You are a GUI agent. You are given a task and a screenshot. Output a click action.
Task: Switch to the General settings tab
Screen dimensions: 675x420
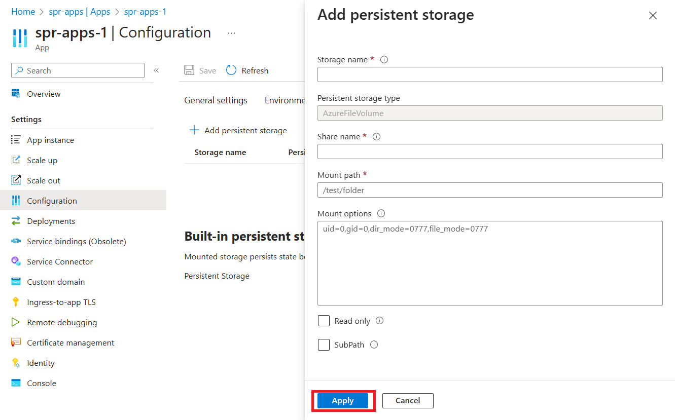(x=216, y=100)
